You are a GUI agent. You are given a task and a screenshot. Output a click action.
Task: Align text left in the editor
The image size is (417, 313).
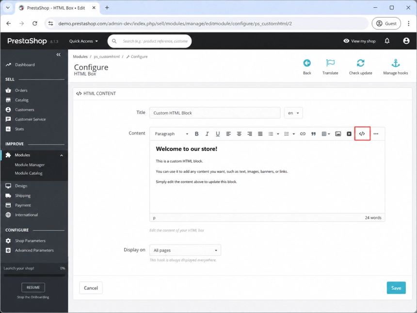tap(228, 133)
